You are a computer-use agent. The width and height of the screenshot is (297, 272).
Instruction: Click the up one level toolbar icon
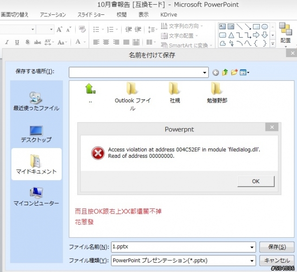225,72
